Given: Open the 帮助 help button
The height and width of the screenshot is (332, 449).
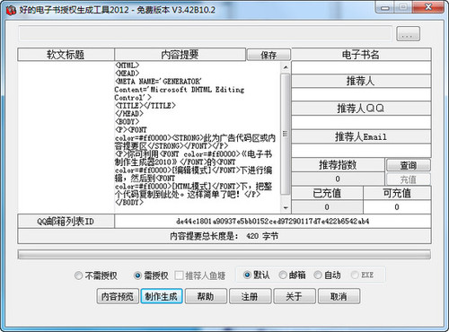Looking at the screenshot, I should tap(206, 296).
